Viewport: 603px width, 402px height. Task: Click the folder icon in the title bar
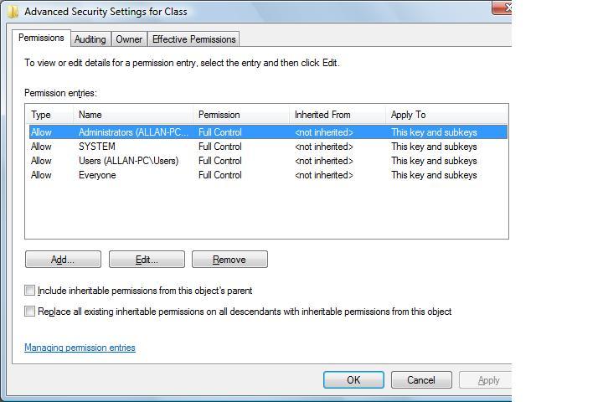point(13,12)
